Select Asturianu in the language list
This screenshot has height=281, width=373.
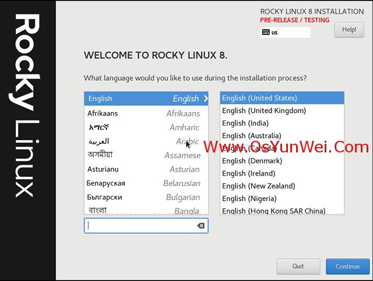click(146, 169)
